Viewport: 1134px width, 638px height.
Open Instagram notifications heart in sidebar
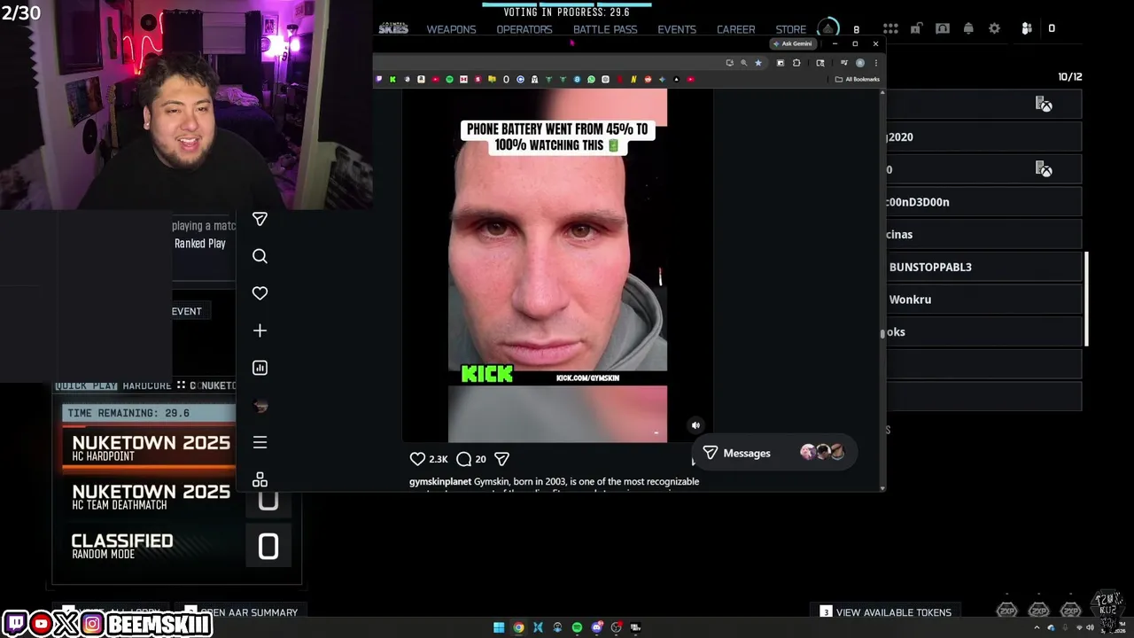(260, 293)
